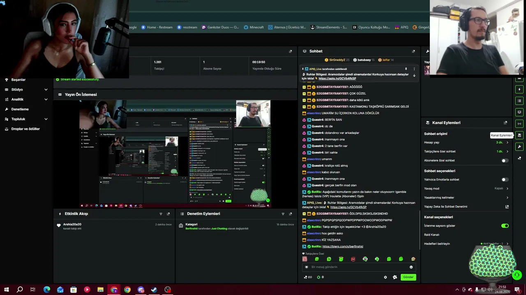Open Windows Start menu
The height and width of the screenshot is (295, 526).
[x=7, y=290]
